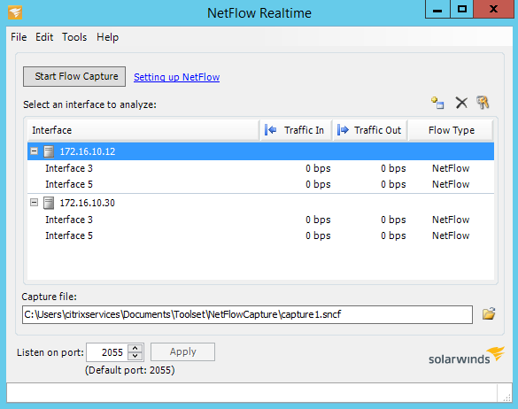
Task: Click the solarwinds logo
Action: 467,356
